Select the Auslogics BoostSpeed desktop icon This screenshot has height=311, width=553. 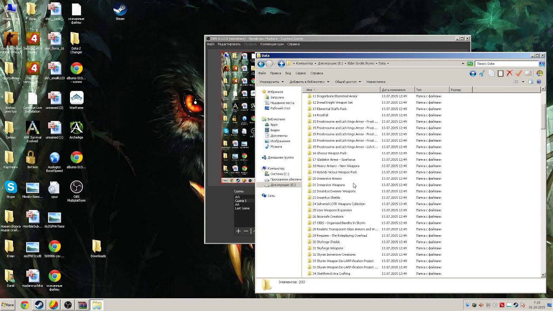(54, 162)
